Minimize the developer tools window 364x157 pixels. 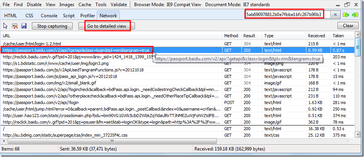click(x=337, y=5)
